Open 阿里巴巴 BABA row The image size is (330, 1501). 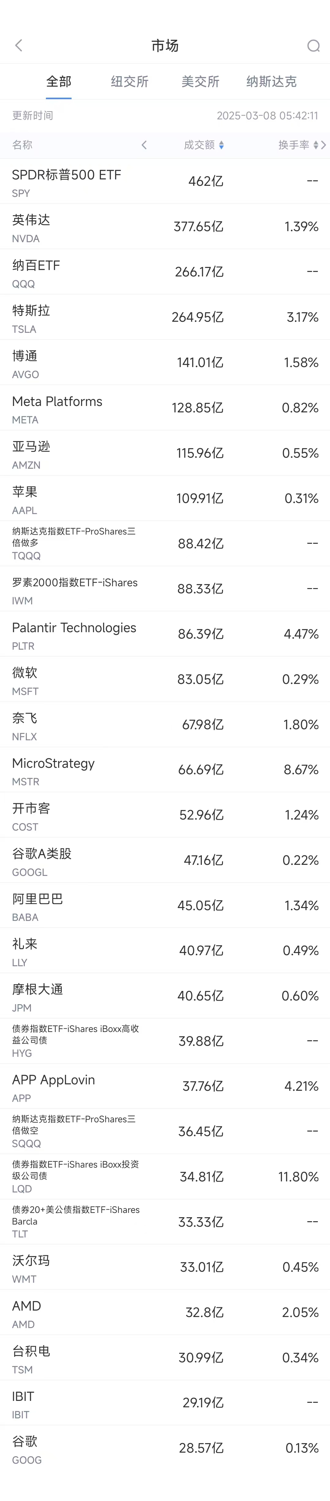pyautogui.click(x=165, y=906)
